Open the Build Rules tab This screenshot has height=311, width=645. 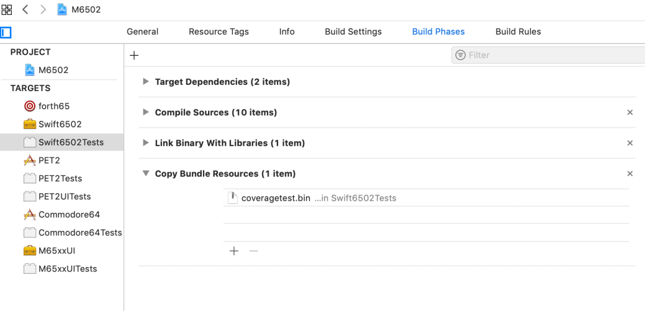[x=518, y=32]
